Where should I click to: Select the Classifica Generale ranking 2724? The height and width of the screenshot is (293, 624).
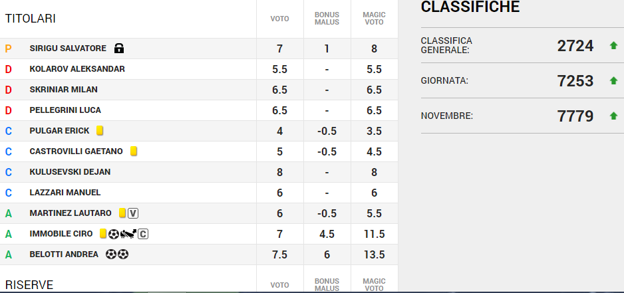[x=575, y=46]
